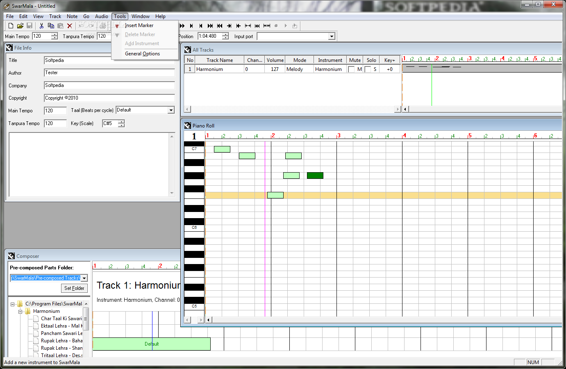Click the Instrument column header
Screen dimensions: 566x369
coord(330,60)
